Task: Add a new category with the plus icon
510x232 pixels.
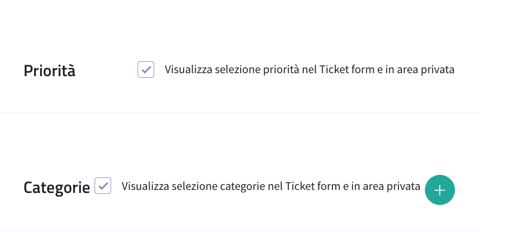Action: click(439, 190)
